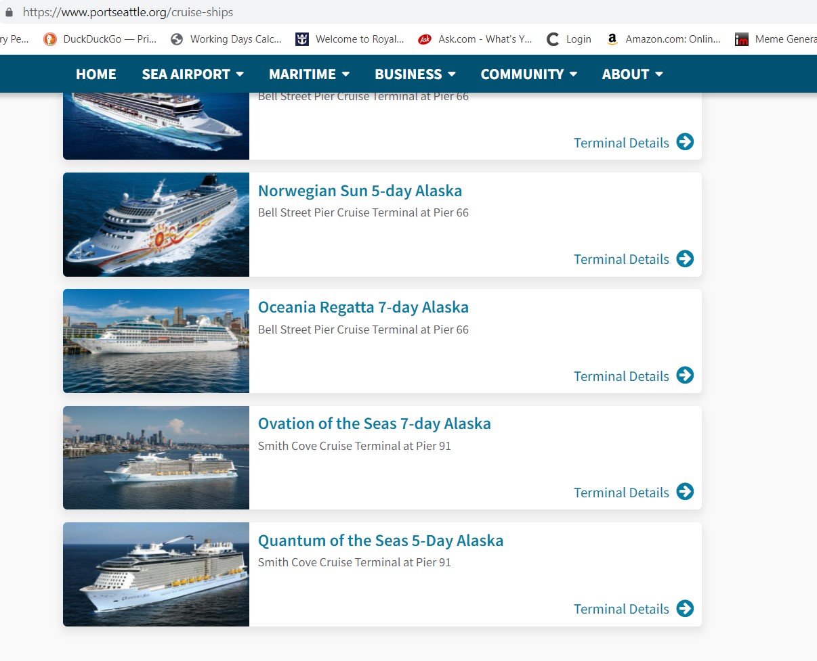The image size is (817, 661).
Task: Click arrow circle icon for Oceania Regatta
Action: (685, 375)
